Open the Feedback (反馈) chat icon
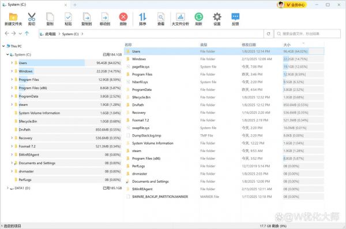The height and width of the screenshot is (229, 346). (235, 17)
